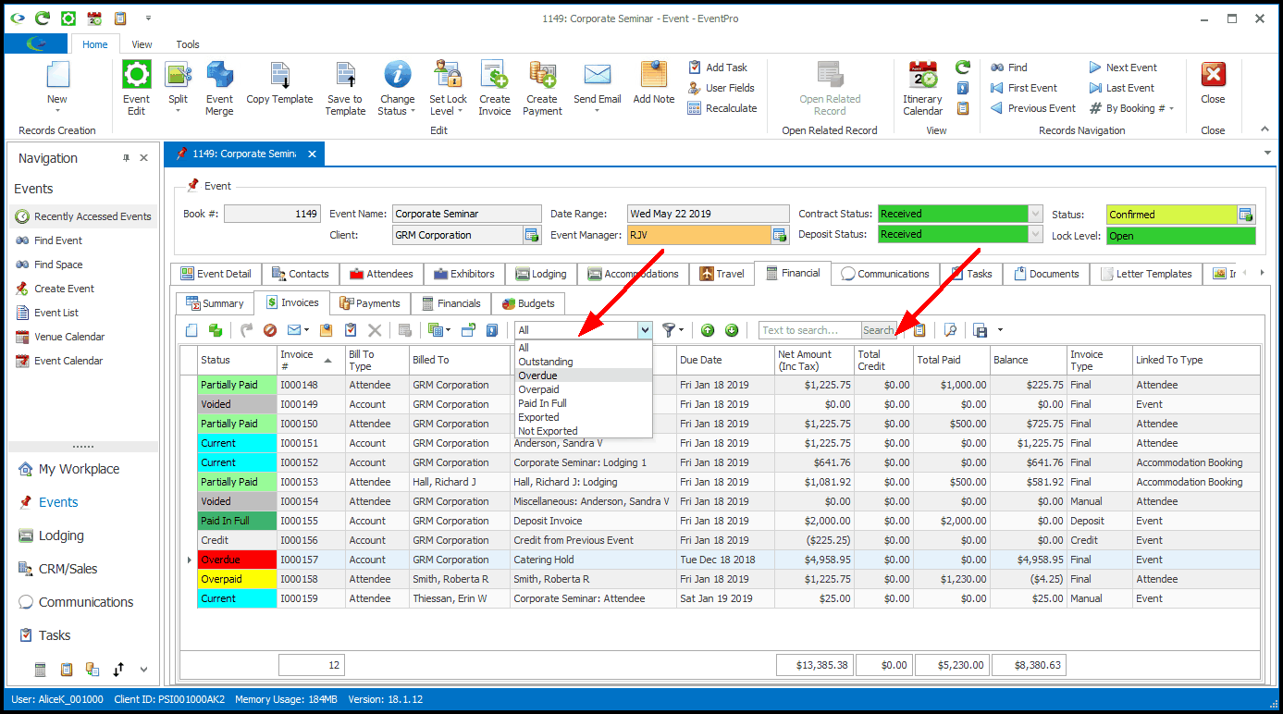Select Paid In Full filter option

[x=583, y=403]
